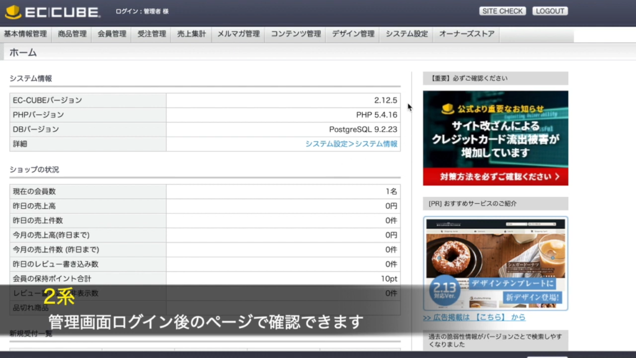Open the メルマガ管理 menu
This screenshot has width=636, height=358.
coord(238,34)
